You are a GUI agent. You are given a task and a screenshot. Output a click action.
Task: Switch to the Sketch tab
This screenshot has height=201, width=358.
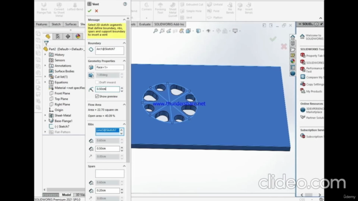56,24
